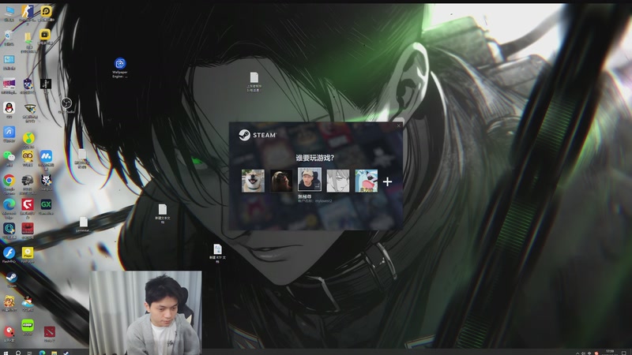Open taskbar search
The width and height of the screenshot is (632, 355).
(x=18, y=353)
